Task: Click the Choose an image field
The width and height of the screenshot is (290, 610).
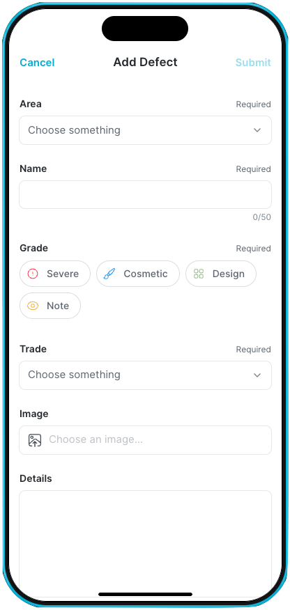Action: (145, 440)
